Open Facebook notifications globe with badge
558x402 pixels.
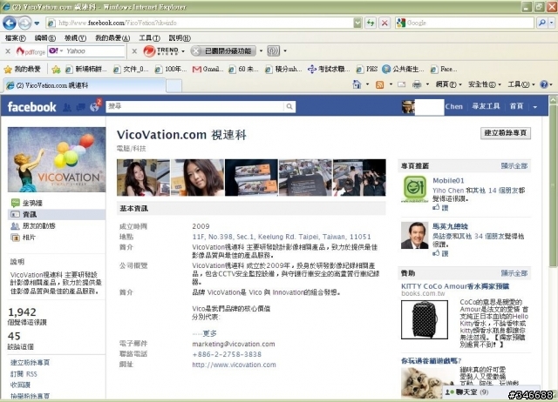[x=95, y=106]
